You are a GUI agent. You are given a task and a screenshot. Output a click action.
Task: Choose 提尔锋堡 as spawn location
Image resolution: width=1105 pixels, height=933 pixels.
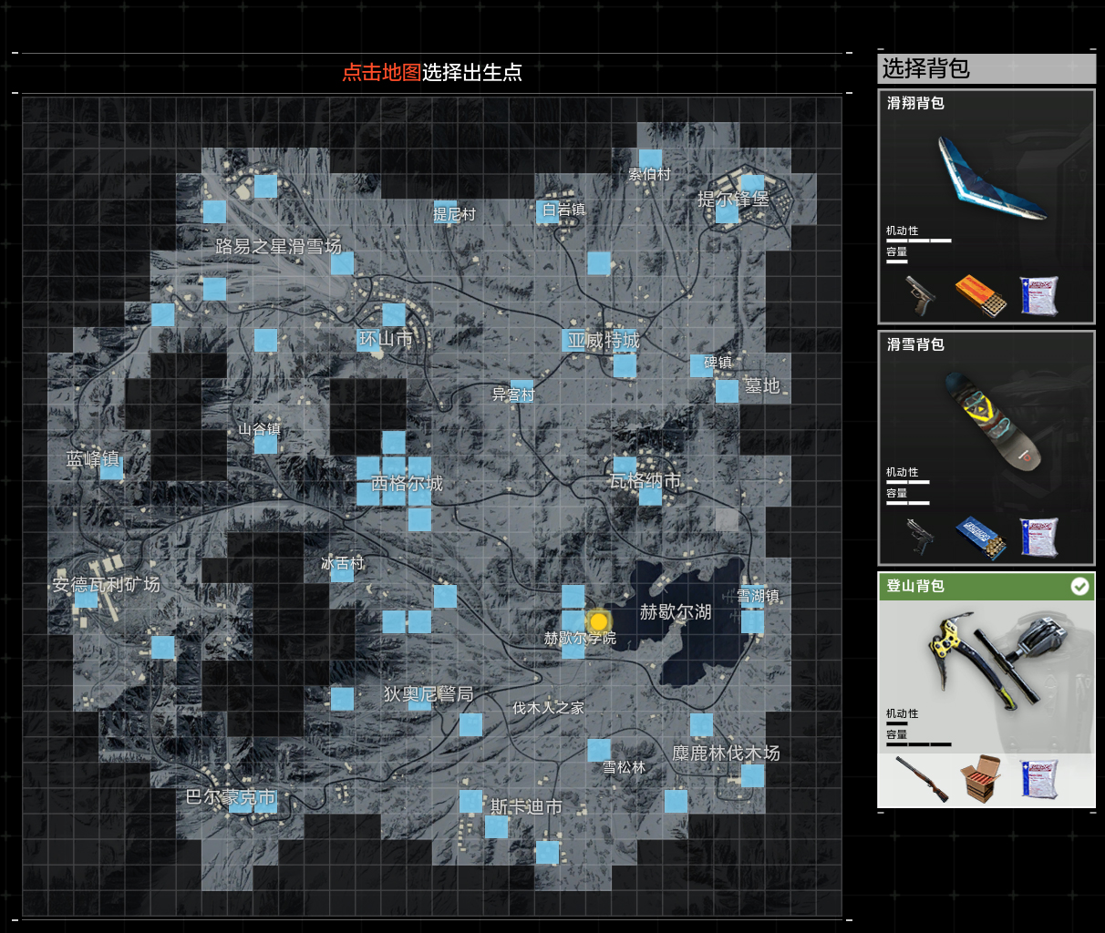[733, 199]
